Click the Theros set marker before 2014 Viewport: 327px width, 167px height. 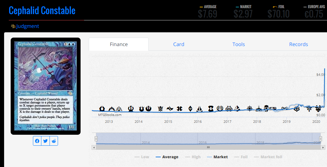click(131, 109)
